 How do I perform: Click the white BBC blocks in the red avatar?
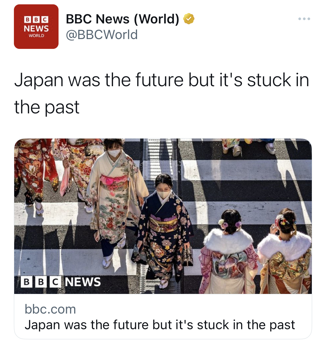36,20
